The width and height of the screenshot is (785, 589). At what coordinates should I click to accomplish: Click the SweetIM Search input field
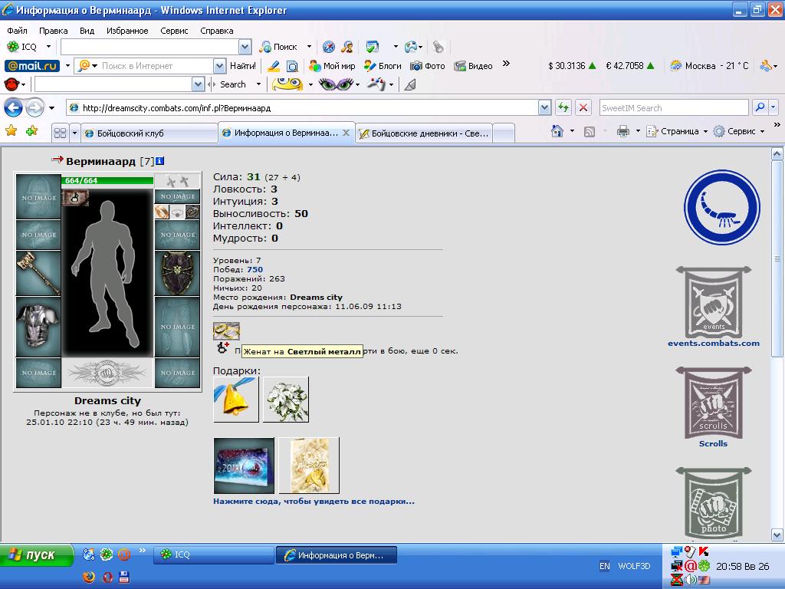coord(674,107)
